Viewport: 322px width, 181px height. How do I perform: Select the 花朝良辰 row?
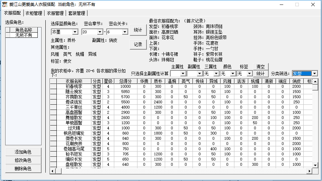(181, 144)
